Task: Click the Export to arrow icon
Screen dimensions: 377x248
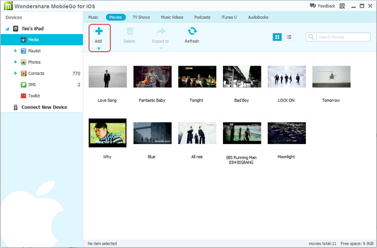Action: 161,31
